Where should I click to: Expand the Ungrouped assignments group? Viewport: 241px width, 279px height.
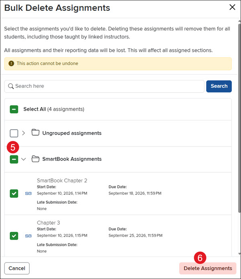click(x=23, y=133)
